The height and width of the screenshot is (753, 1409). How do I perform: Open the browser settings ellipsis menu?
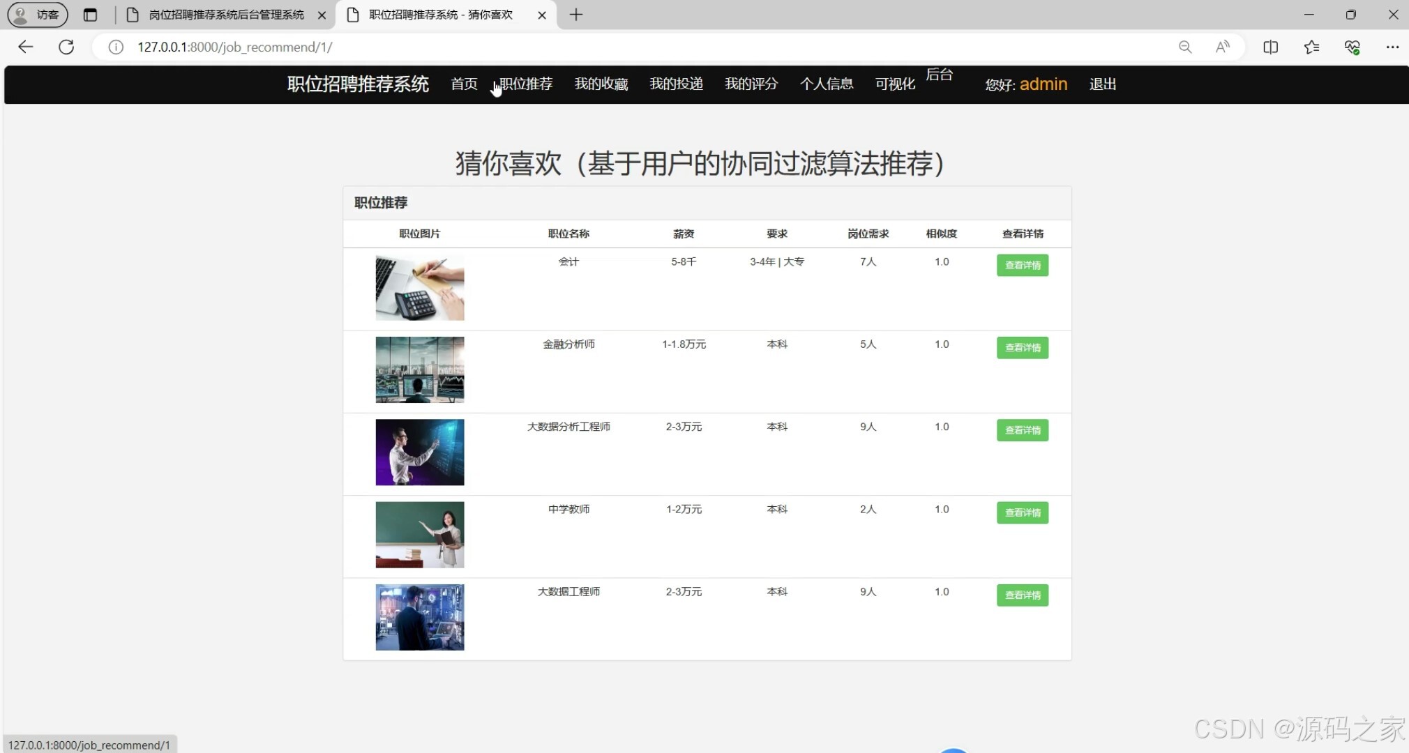(x=1394, y=47)
